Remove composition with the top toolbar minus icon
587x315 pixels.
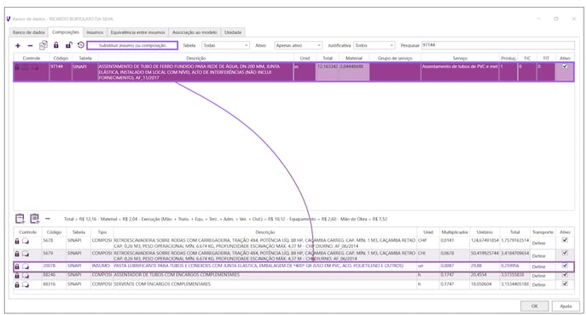[31, 46]
